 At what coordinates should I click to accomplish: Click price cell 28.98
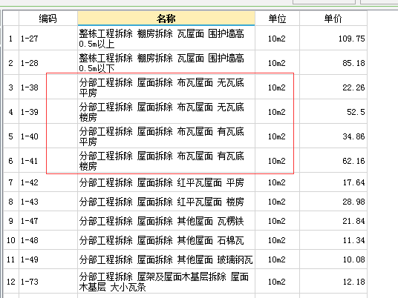click(333, 202)
